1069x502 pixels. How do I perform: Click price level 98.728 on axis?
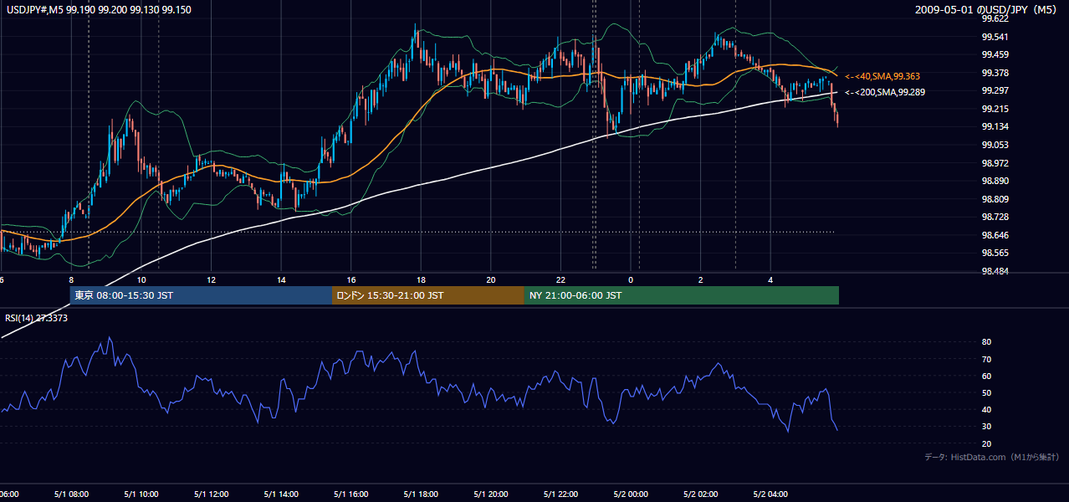click(x=995, y=217)
